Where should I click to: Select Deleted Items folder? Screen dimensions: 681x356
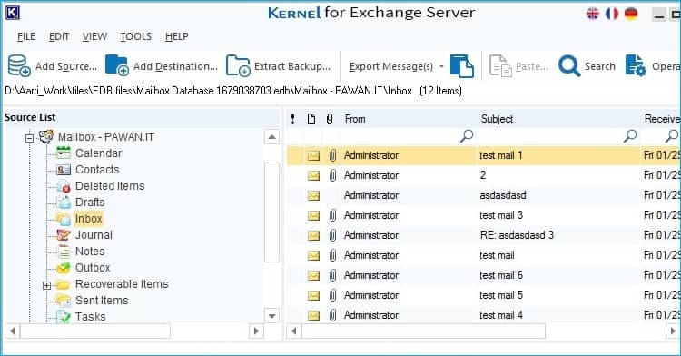click(110, 186)
